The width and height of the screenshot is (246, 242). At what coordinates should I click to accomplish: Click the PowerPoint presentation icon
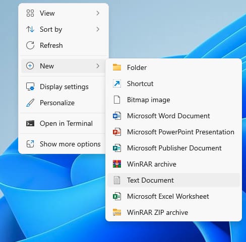pyautogui.click(x=117, y=132)
